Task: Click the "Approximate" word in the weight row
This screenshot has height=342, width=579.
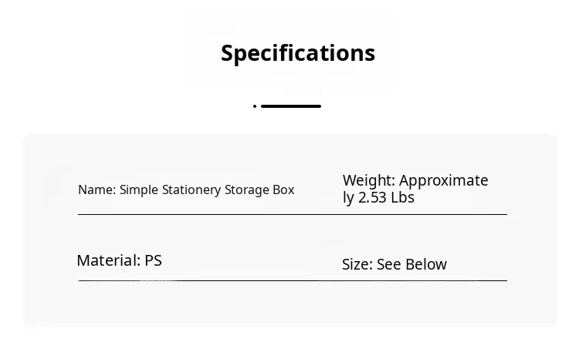Action: pos(443,181)
